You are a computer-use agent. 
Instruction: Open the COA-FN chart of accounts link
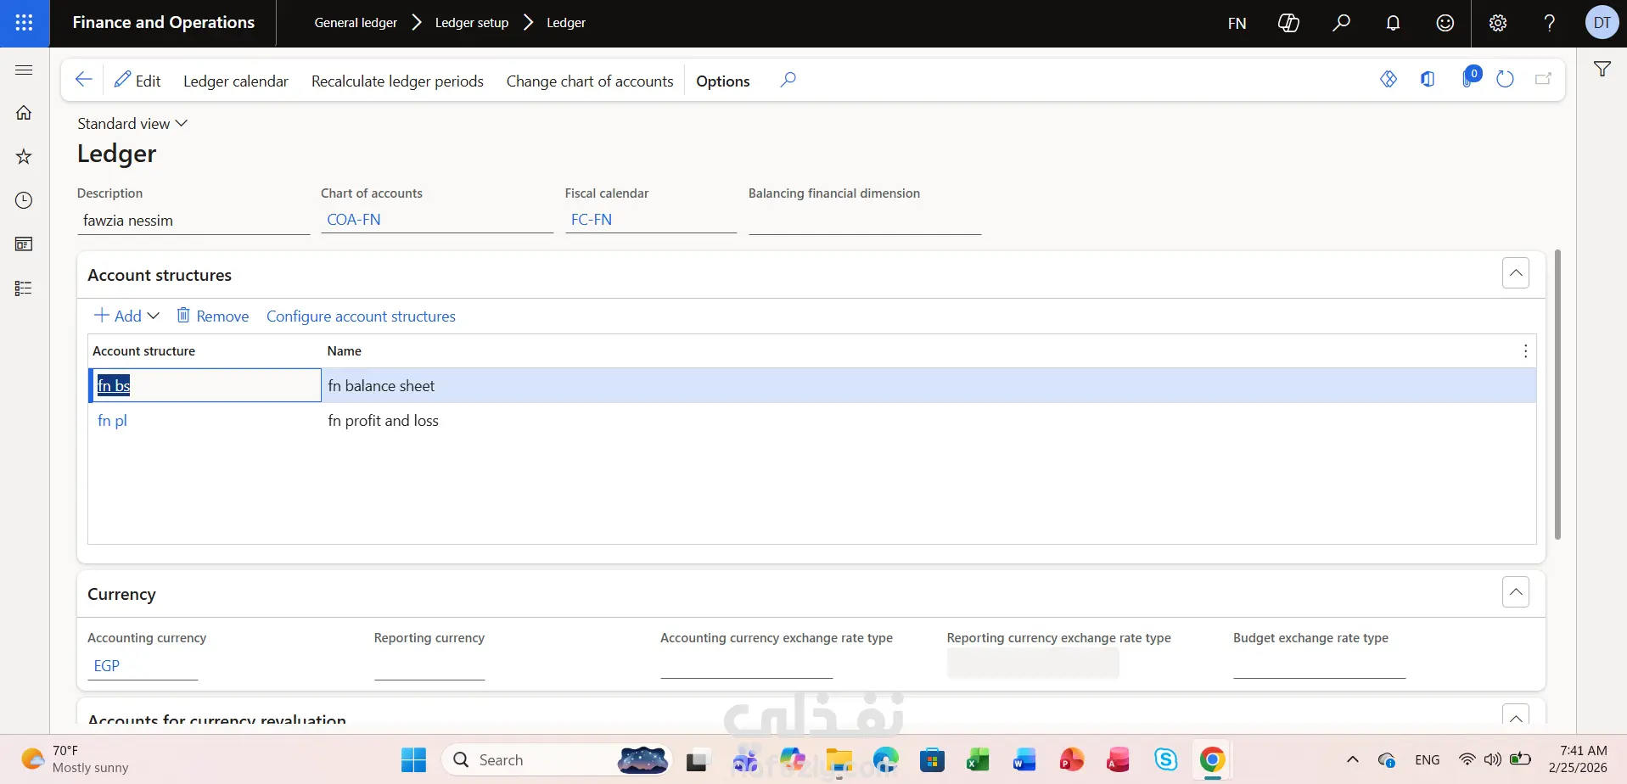tap(354, 220)
